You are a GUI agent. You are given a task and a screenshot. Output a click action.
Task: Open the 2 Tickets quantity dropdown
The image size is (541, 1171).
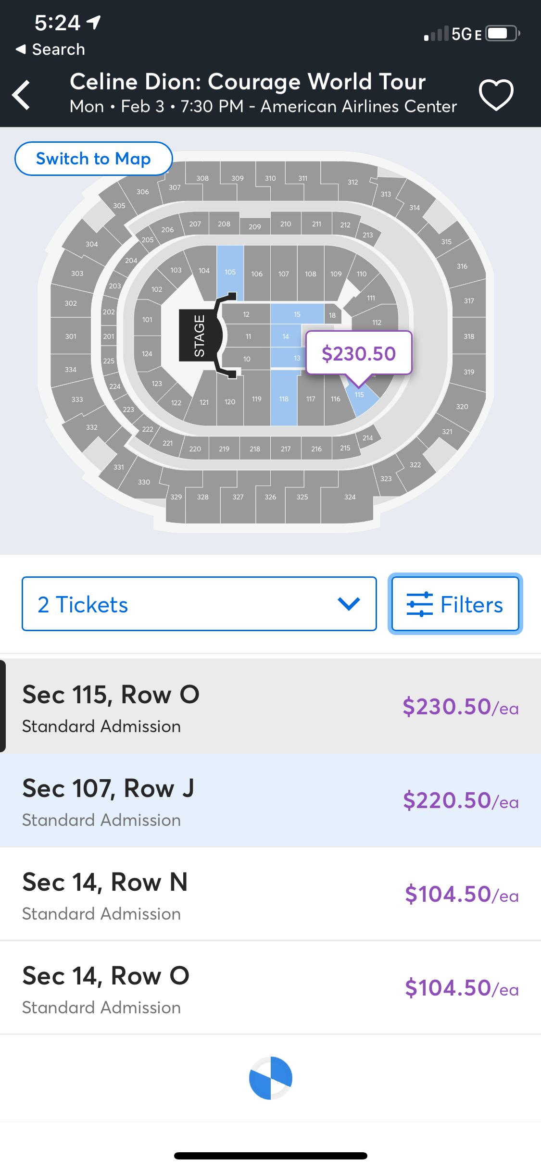tap(199, 604)
